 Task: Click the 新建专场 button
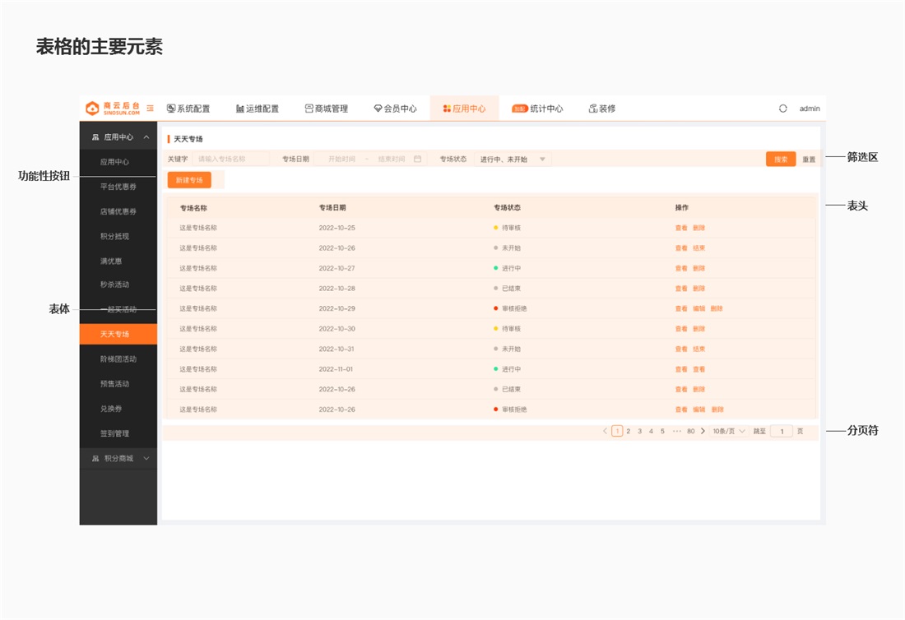coord(189,180)
